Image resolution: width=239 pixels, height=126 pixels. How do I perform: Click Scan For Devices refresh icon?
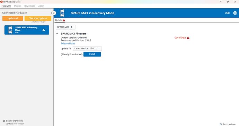[x=4, y=121]
